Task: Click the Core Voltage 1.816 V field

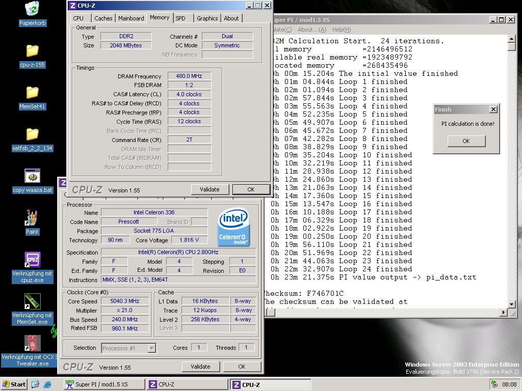Action: click(x=189, y=240)
